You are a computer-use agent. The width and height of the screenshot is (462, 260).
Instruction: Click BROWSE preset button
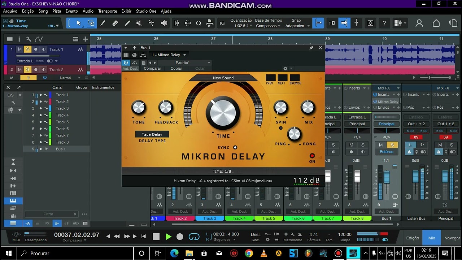(x=295, y=78)
